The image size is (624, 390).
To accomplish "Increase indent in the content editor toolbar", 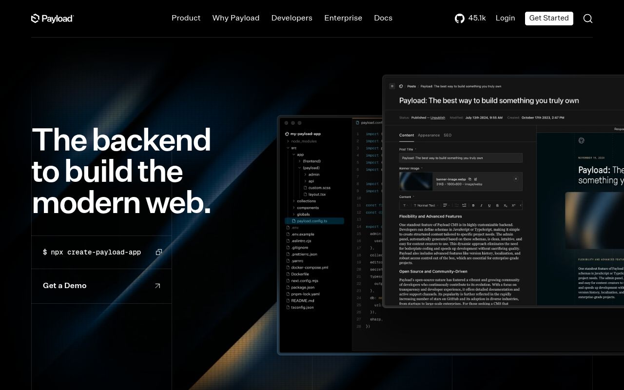I will pyautogui.click(x=464, y=205).
